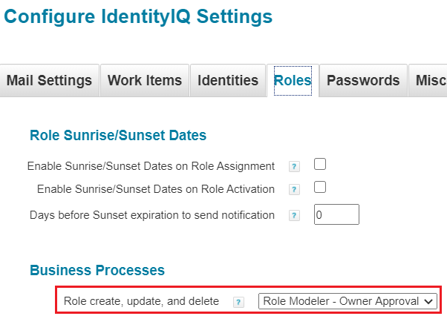Select the Roles tab
The image size is (447, 316).
click(293, 81)
